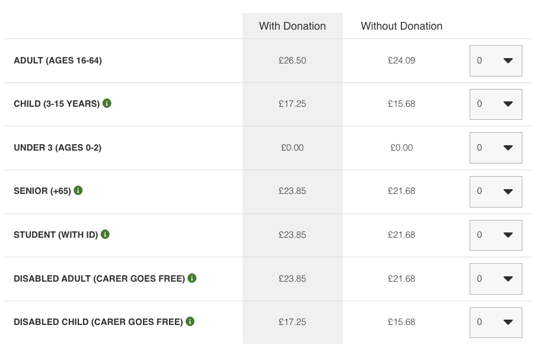
Task: Click Senior with donation price £23.85
Action: tap(292, 191)
